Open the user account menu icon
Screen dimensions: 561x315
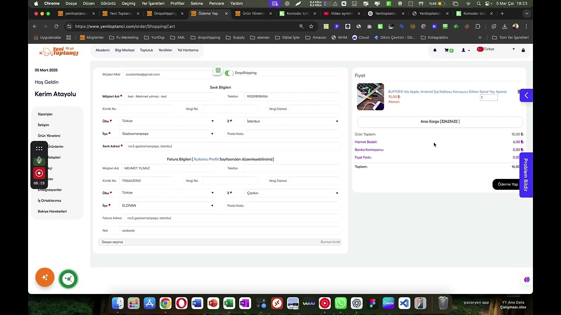[465, 50]
